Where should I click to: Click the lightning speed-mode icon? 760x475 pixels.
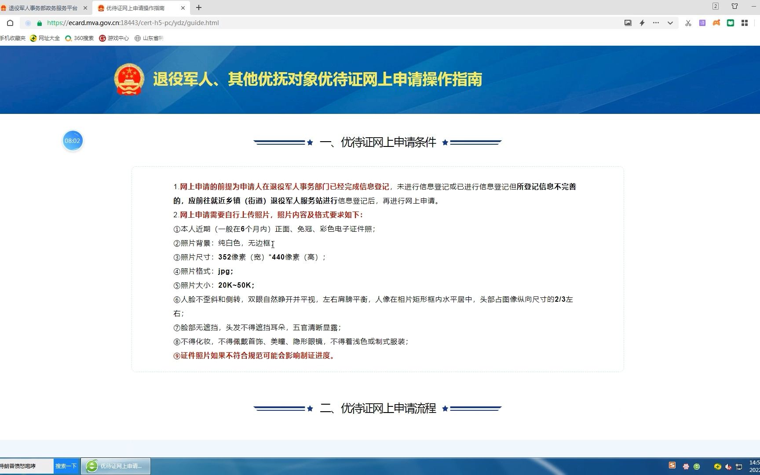642,23
